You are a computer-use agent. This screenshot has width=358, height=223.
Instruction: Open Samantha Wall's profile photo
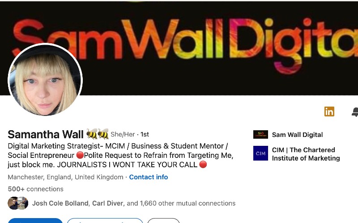[45, 79]
